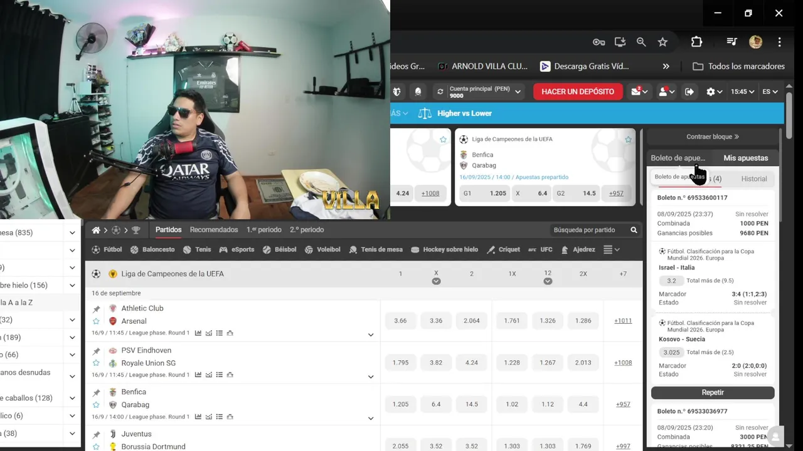Open list icon for Benfica match row
Viewport: 803px width, 451px height.
tap(219, 417)
